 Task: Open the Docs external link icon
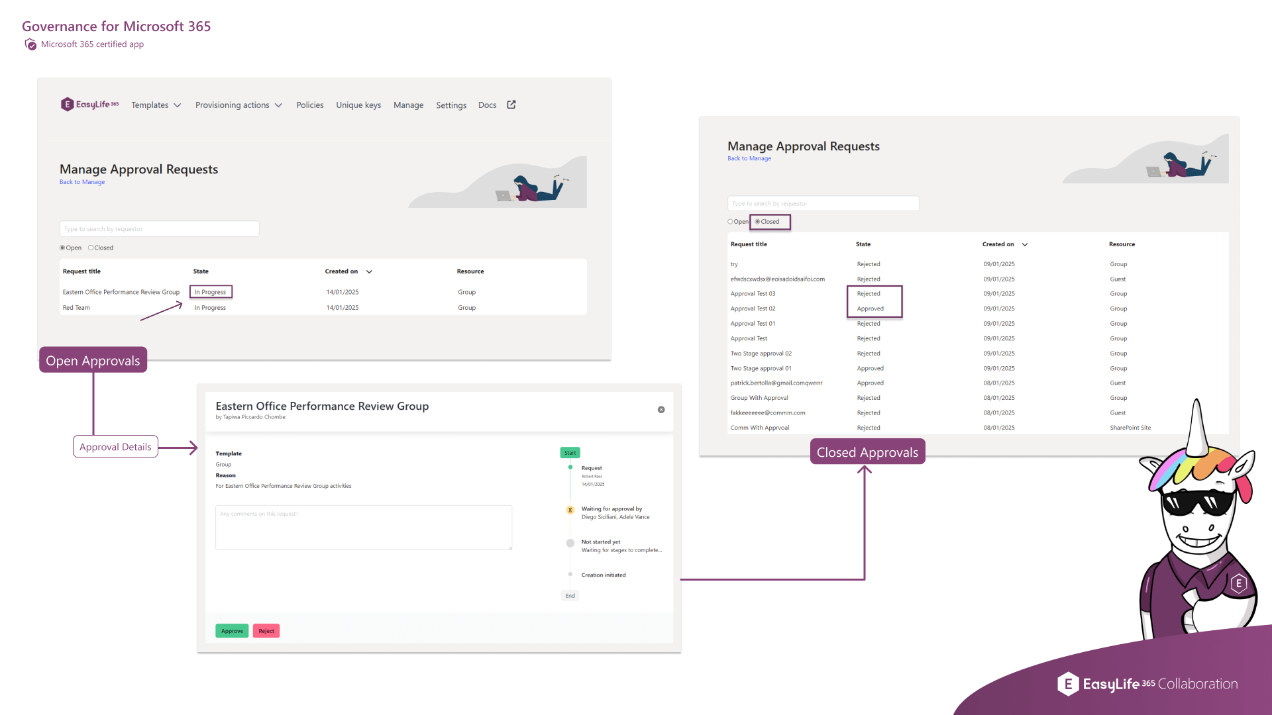point(511,105)
